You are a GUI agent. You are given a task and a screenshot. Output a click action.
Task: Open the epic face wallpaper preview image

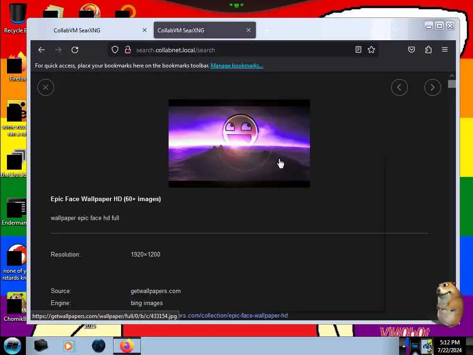click(239, 143)
